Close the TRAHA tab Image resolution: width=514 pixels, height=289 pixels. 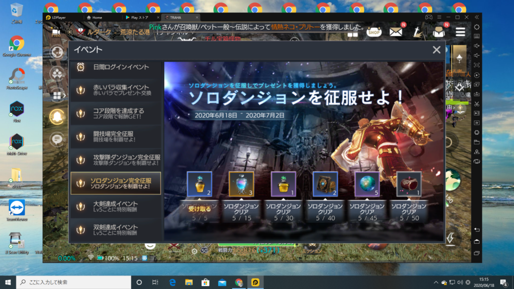(197, 18)
